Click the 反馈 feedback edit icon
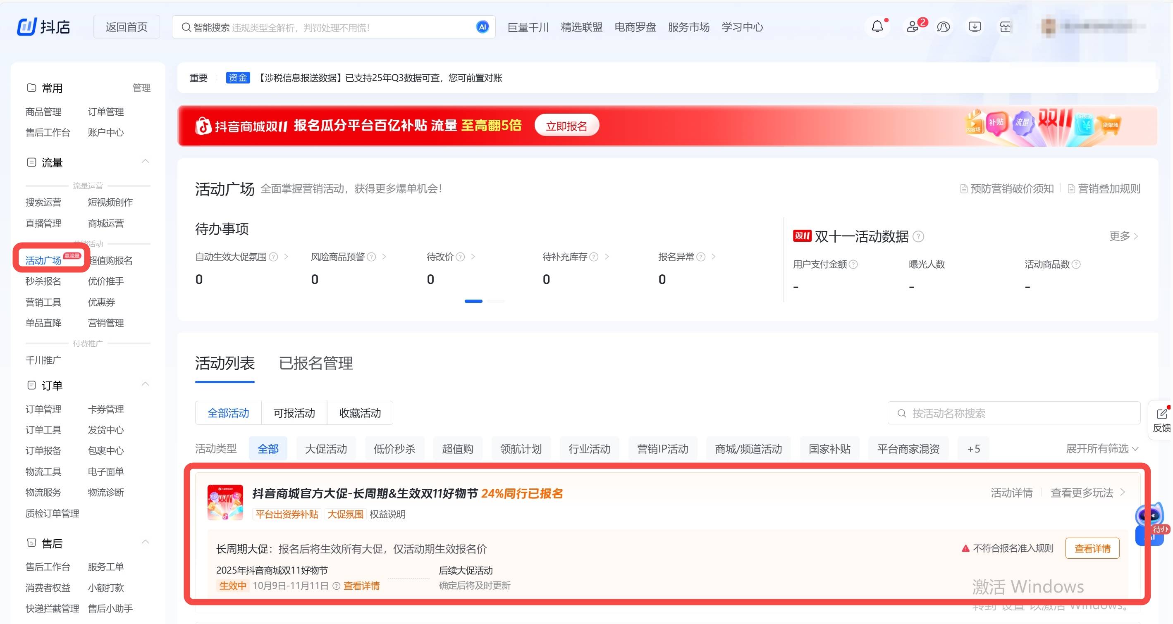The image size is (1173, 624). click(1161, 414)
